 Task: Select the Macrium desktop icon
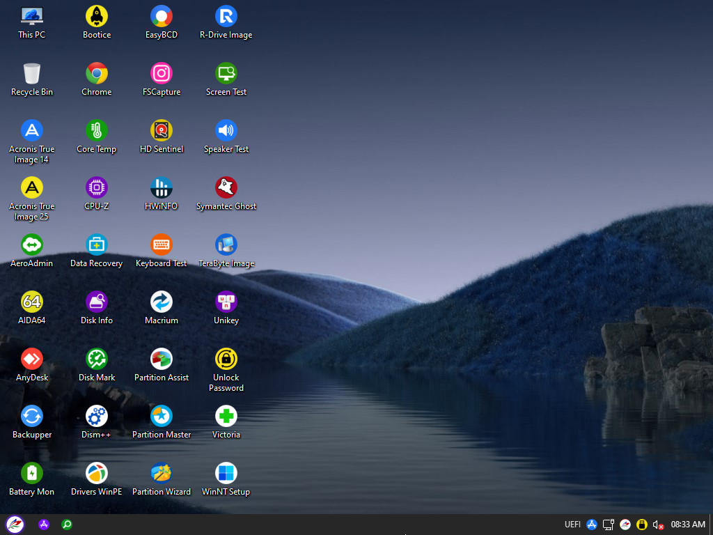point(162,302)
